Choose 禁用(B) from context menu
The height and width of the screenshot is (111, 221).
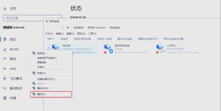(x=51, y=53)
